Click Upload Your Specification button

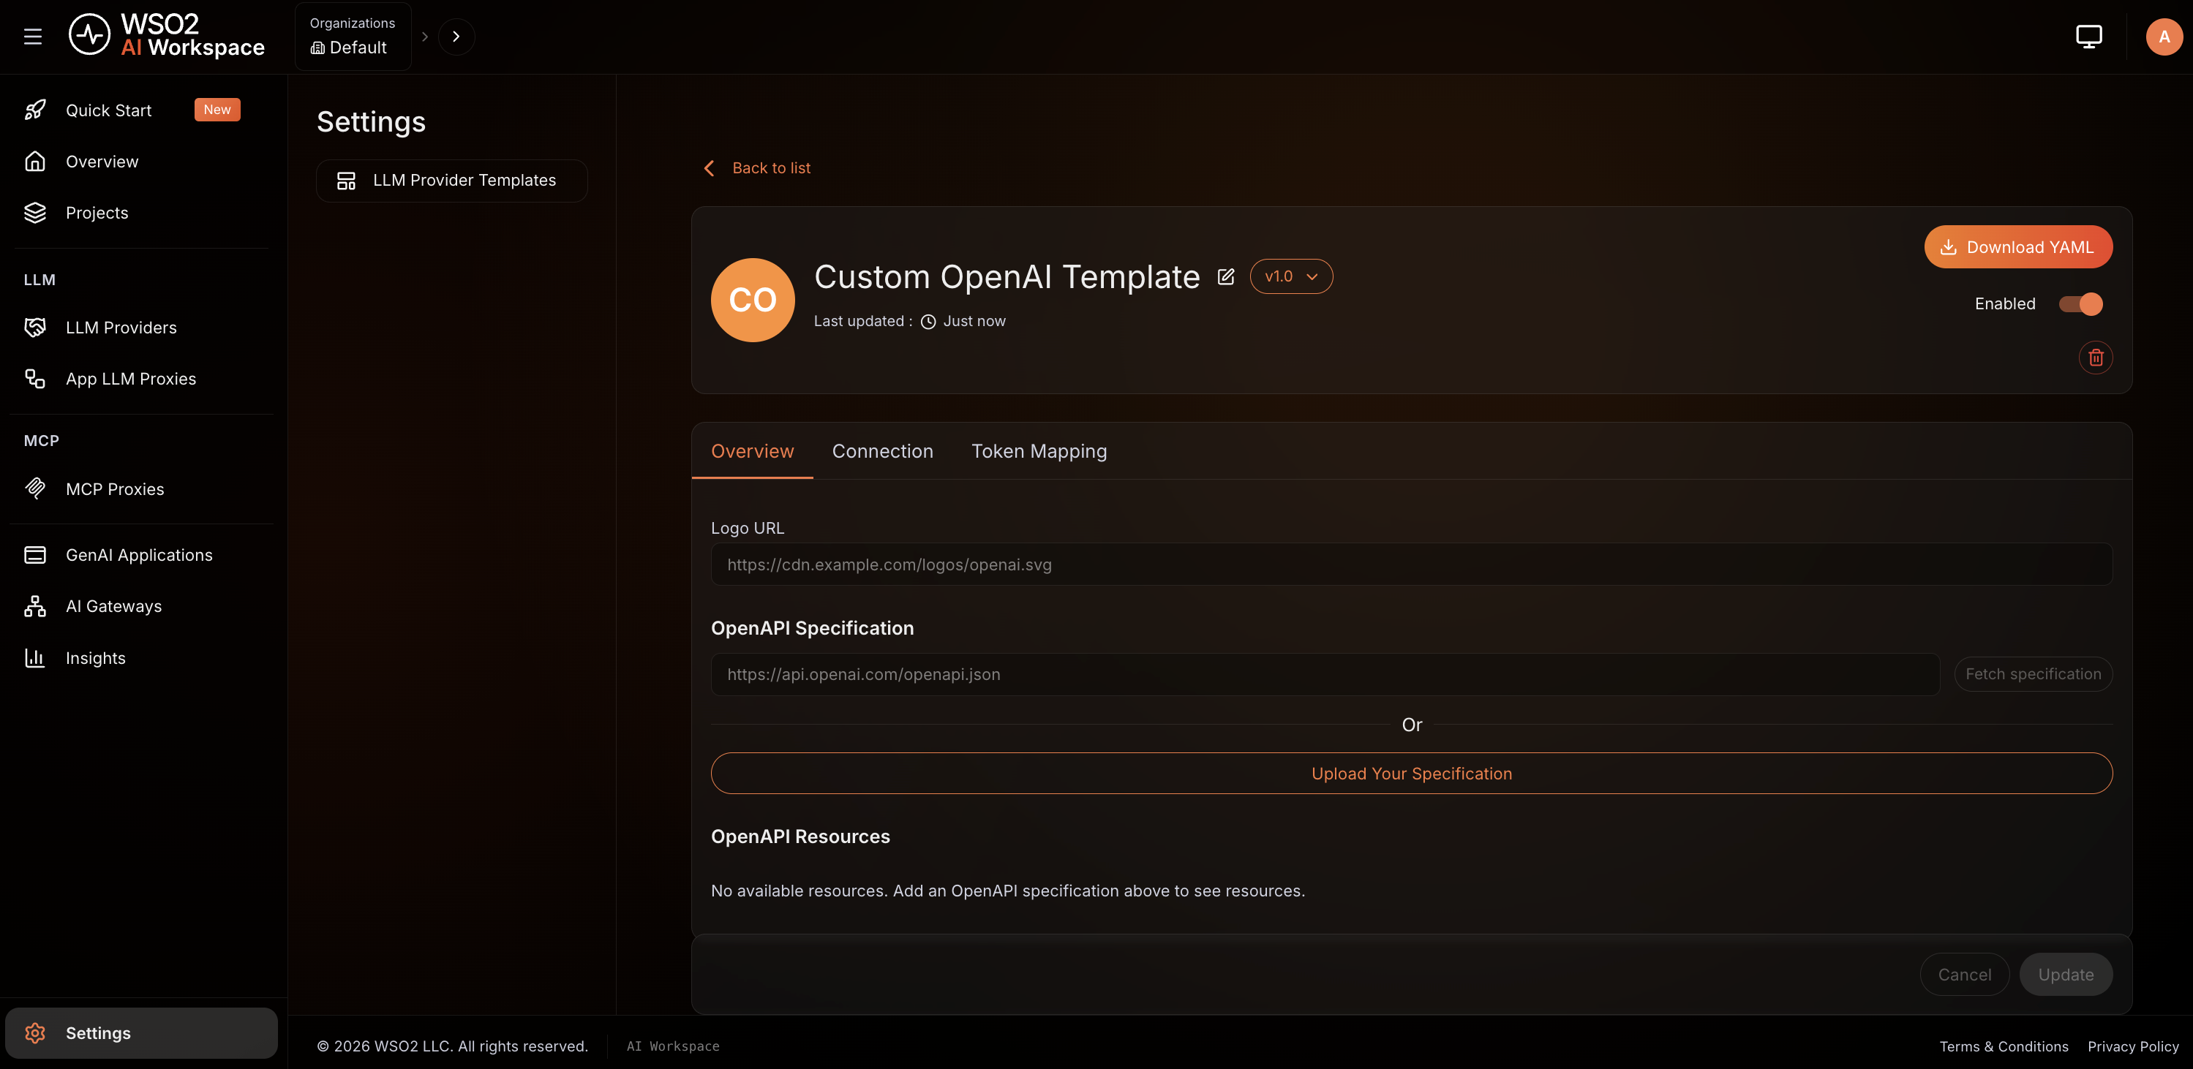[x=1410, y=774]
